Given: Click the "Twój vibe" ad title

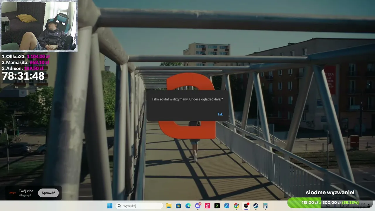Looking at the screenshot, I should tap(26, 191).
